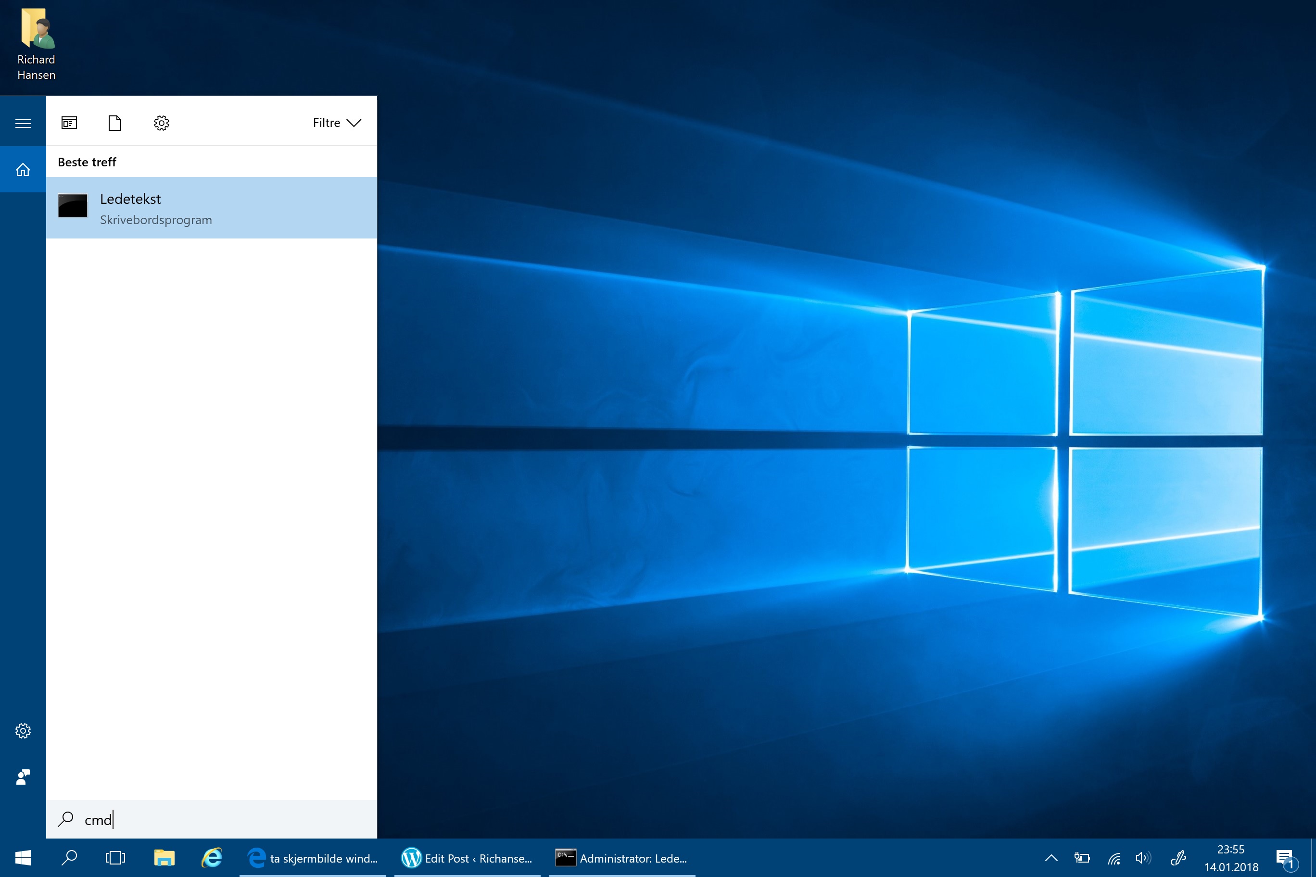Click the magnifier icon in search box

65,819
